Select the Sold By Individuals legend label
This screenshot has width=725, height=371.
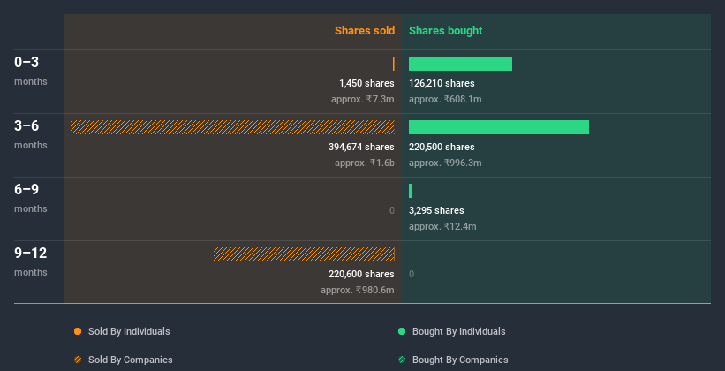coord(129,331)
